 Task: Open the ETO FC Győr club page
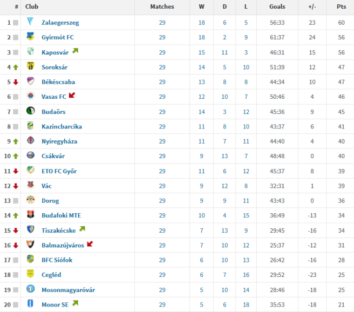click(59, 171)
